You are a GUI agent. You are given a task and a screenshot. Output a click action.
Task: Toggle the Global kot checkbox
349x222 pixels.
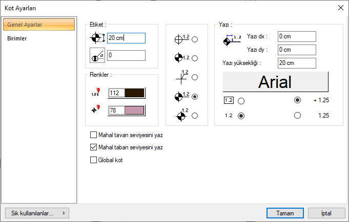93,160
